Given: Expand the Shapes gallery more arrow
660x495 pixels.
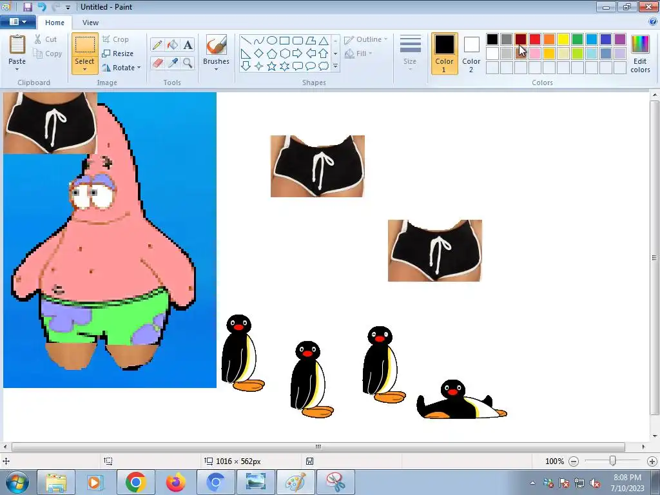Looking at the screenshot, I should pyautogui.click(x=335, y=66).
